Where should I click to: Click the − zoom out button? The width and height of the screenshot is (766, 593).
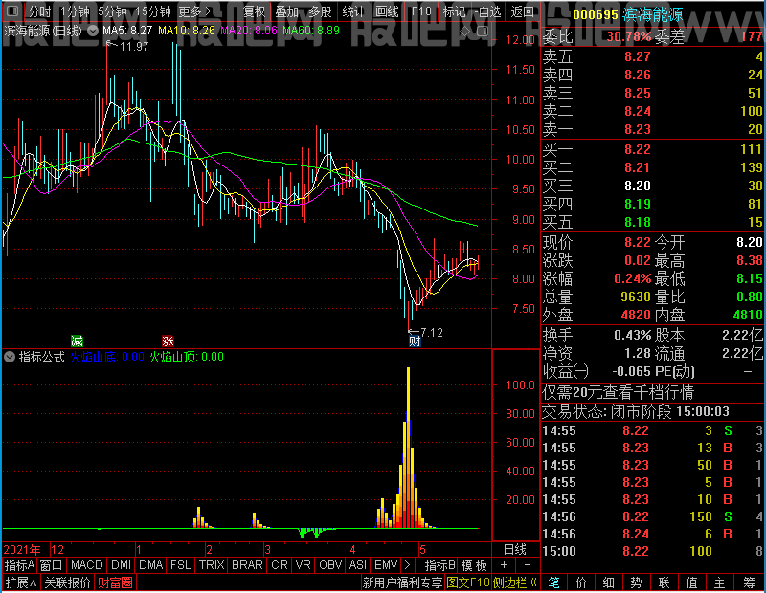pyautogui.click(x=528, y=564)
